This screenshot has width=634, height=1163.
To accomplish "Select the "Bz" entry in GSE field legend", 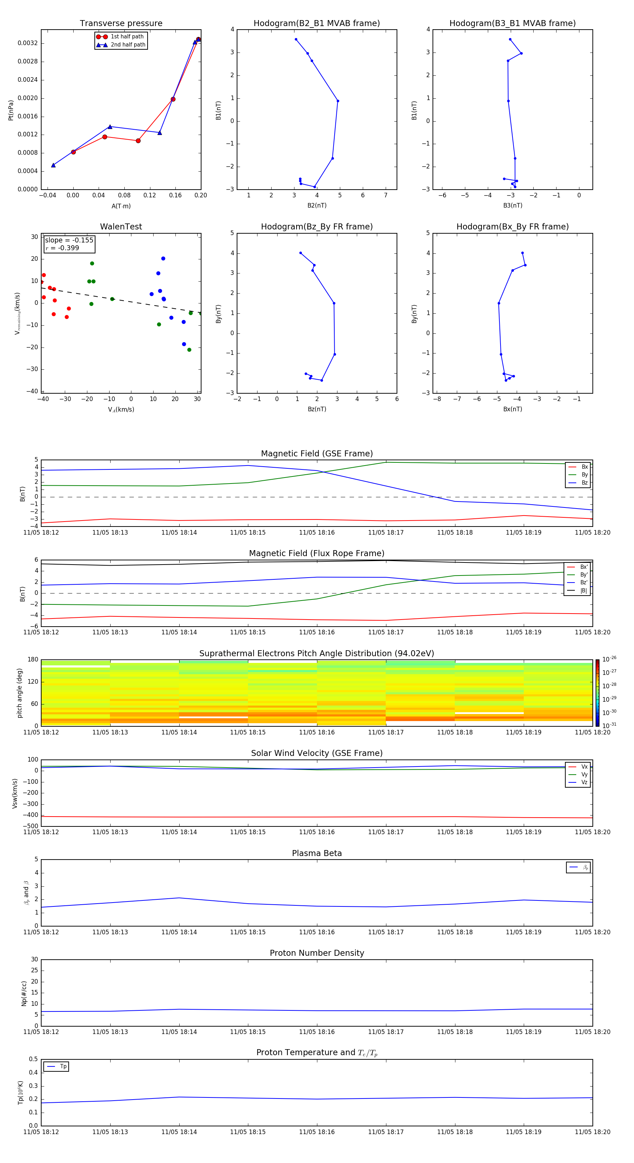I will pyautogui.click(x=578, y=482).
